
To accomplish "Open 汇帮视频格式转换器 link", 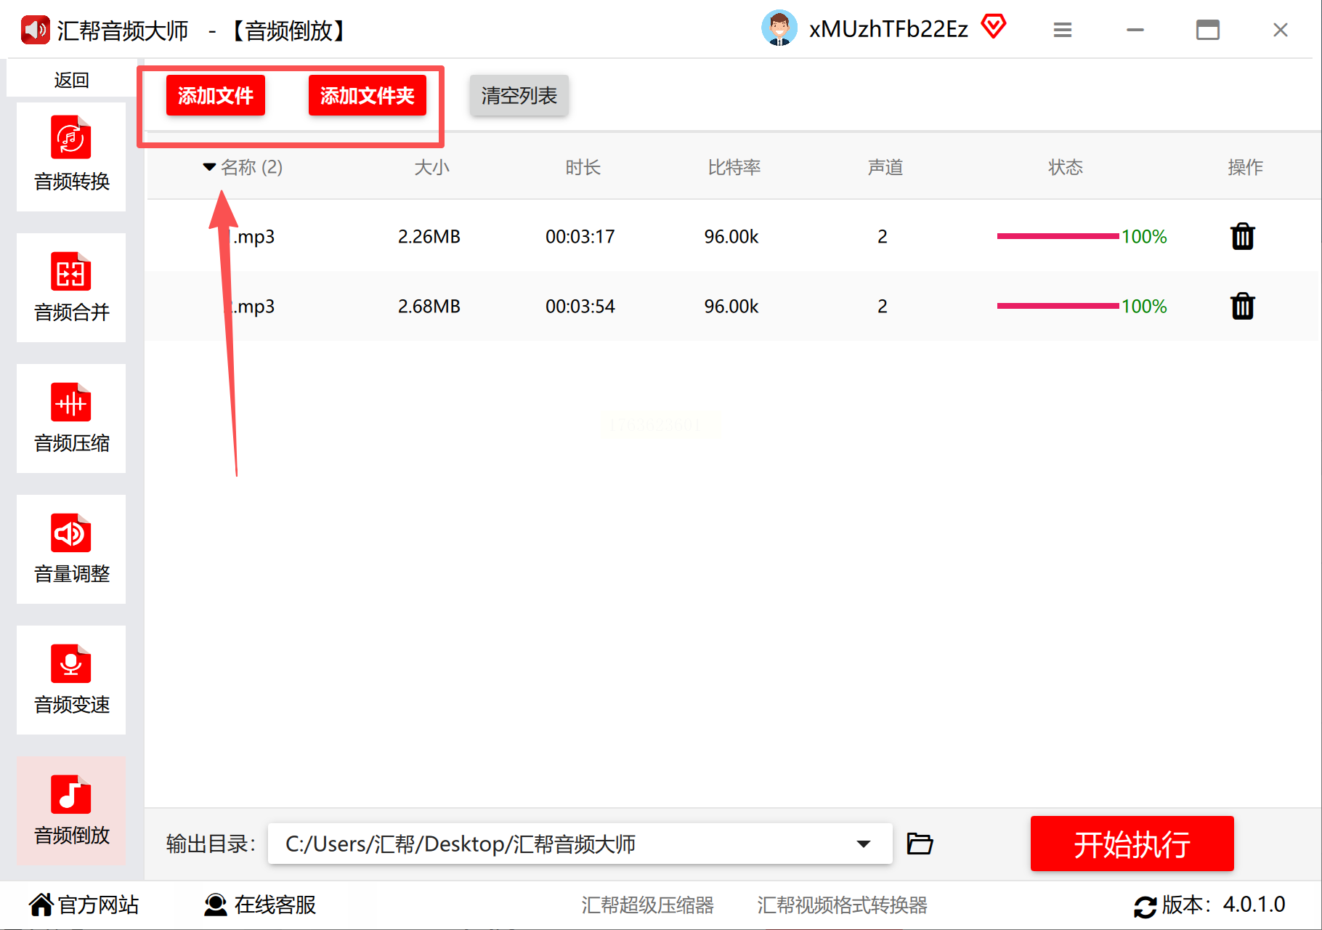I will pyautogui.click(x=843, y=905).
